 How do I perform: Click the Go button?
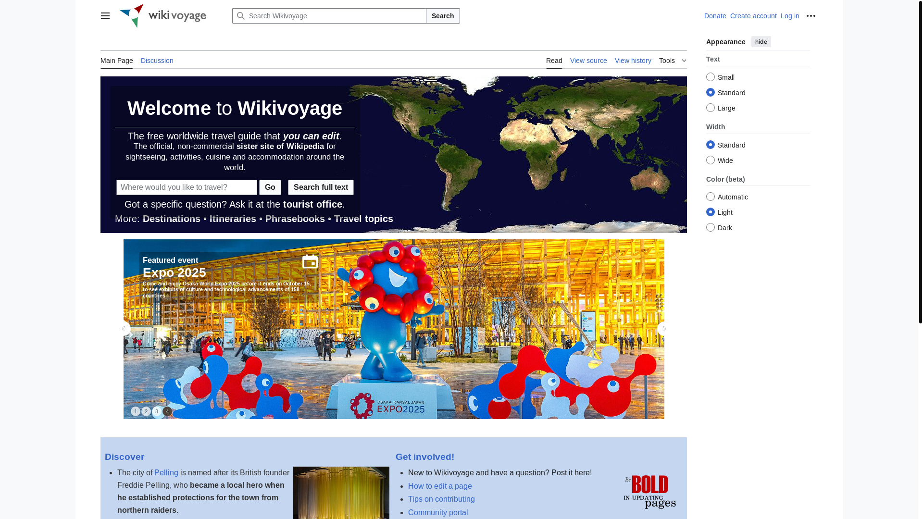tap(270, 187)
